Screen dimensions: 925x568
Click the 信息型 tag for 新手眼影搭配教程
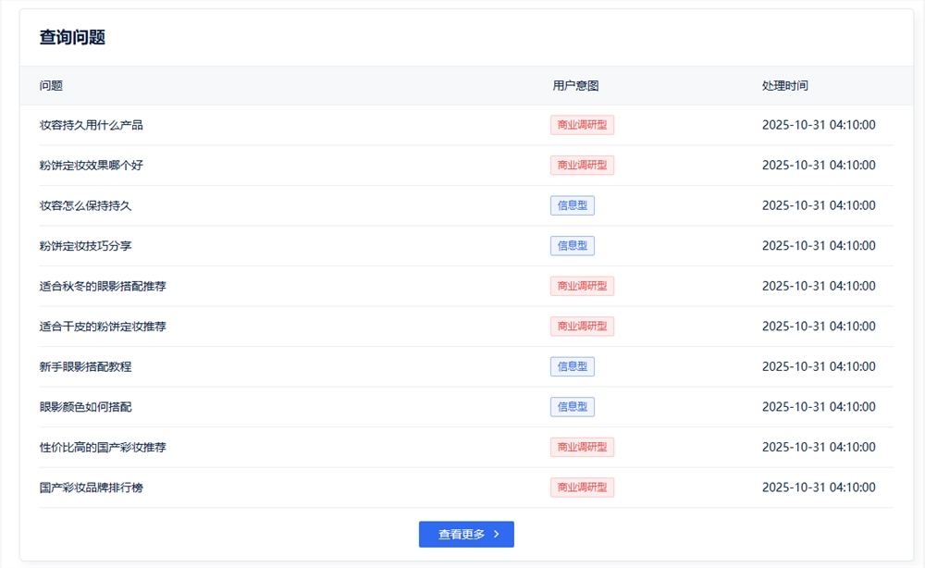(x=573, y=366)
